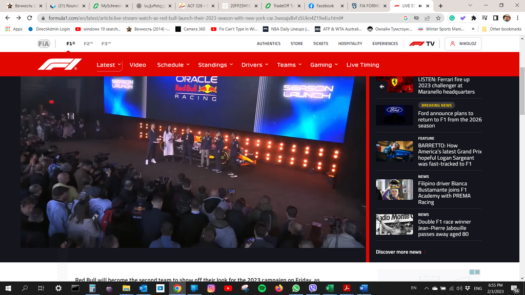The height and width of the screenshot is (295, 525).
Task: Bookmark this page with the star icon
Action: 438,18
